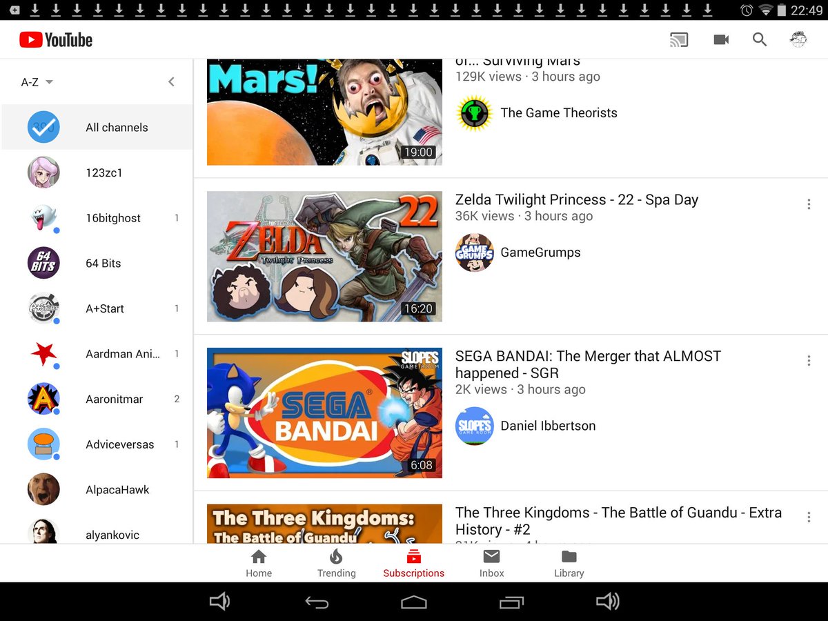Open the 64 Bits channel
The height and width of the screenshot is (621, 828).
click(x=97, y=264)
